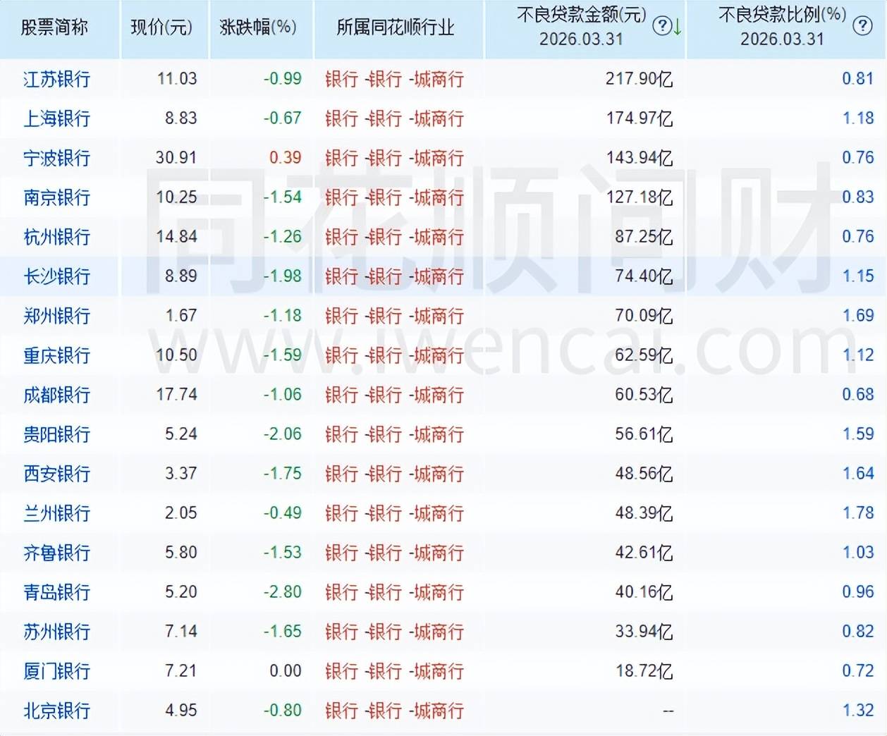Open 齐鲁银行 stock link
The width and height of the screenshot is (887, 736).
(x=57, y=553)
